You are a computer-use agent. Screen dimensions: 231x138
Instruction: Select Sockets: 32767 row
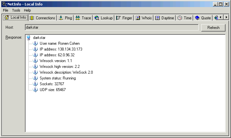coord(52,84)
